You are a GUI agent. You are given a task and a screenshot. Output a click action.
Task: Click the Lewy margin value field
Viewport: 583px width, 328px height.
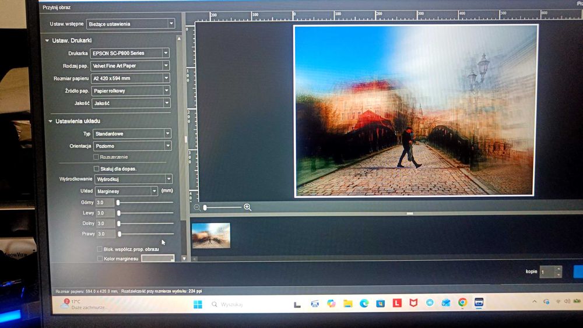click(105, 213)
